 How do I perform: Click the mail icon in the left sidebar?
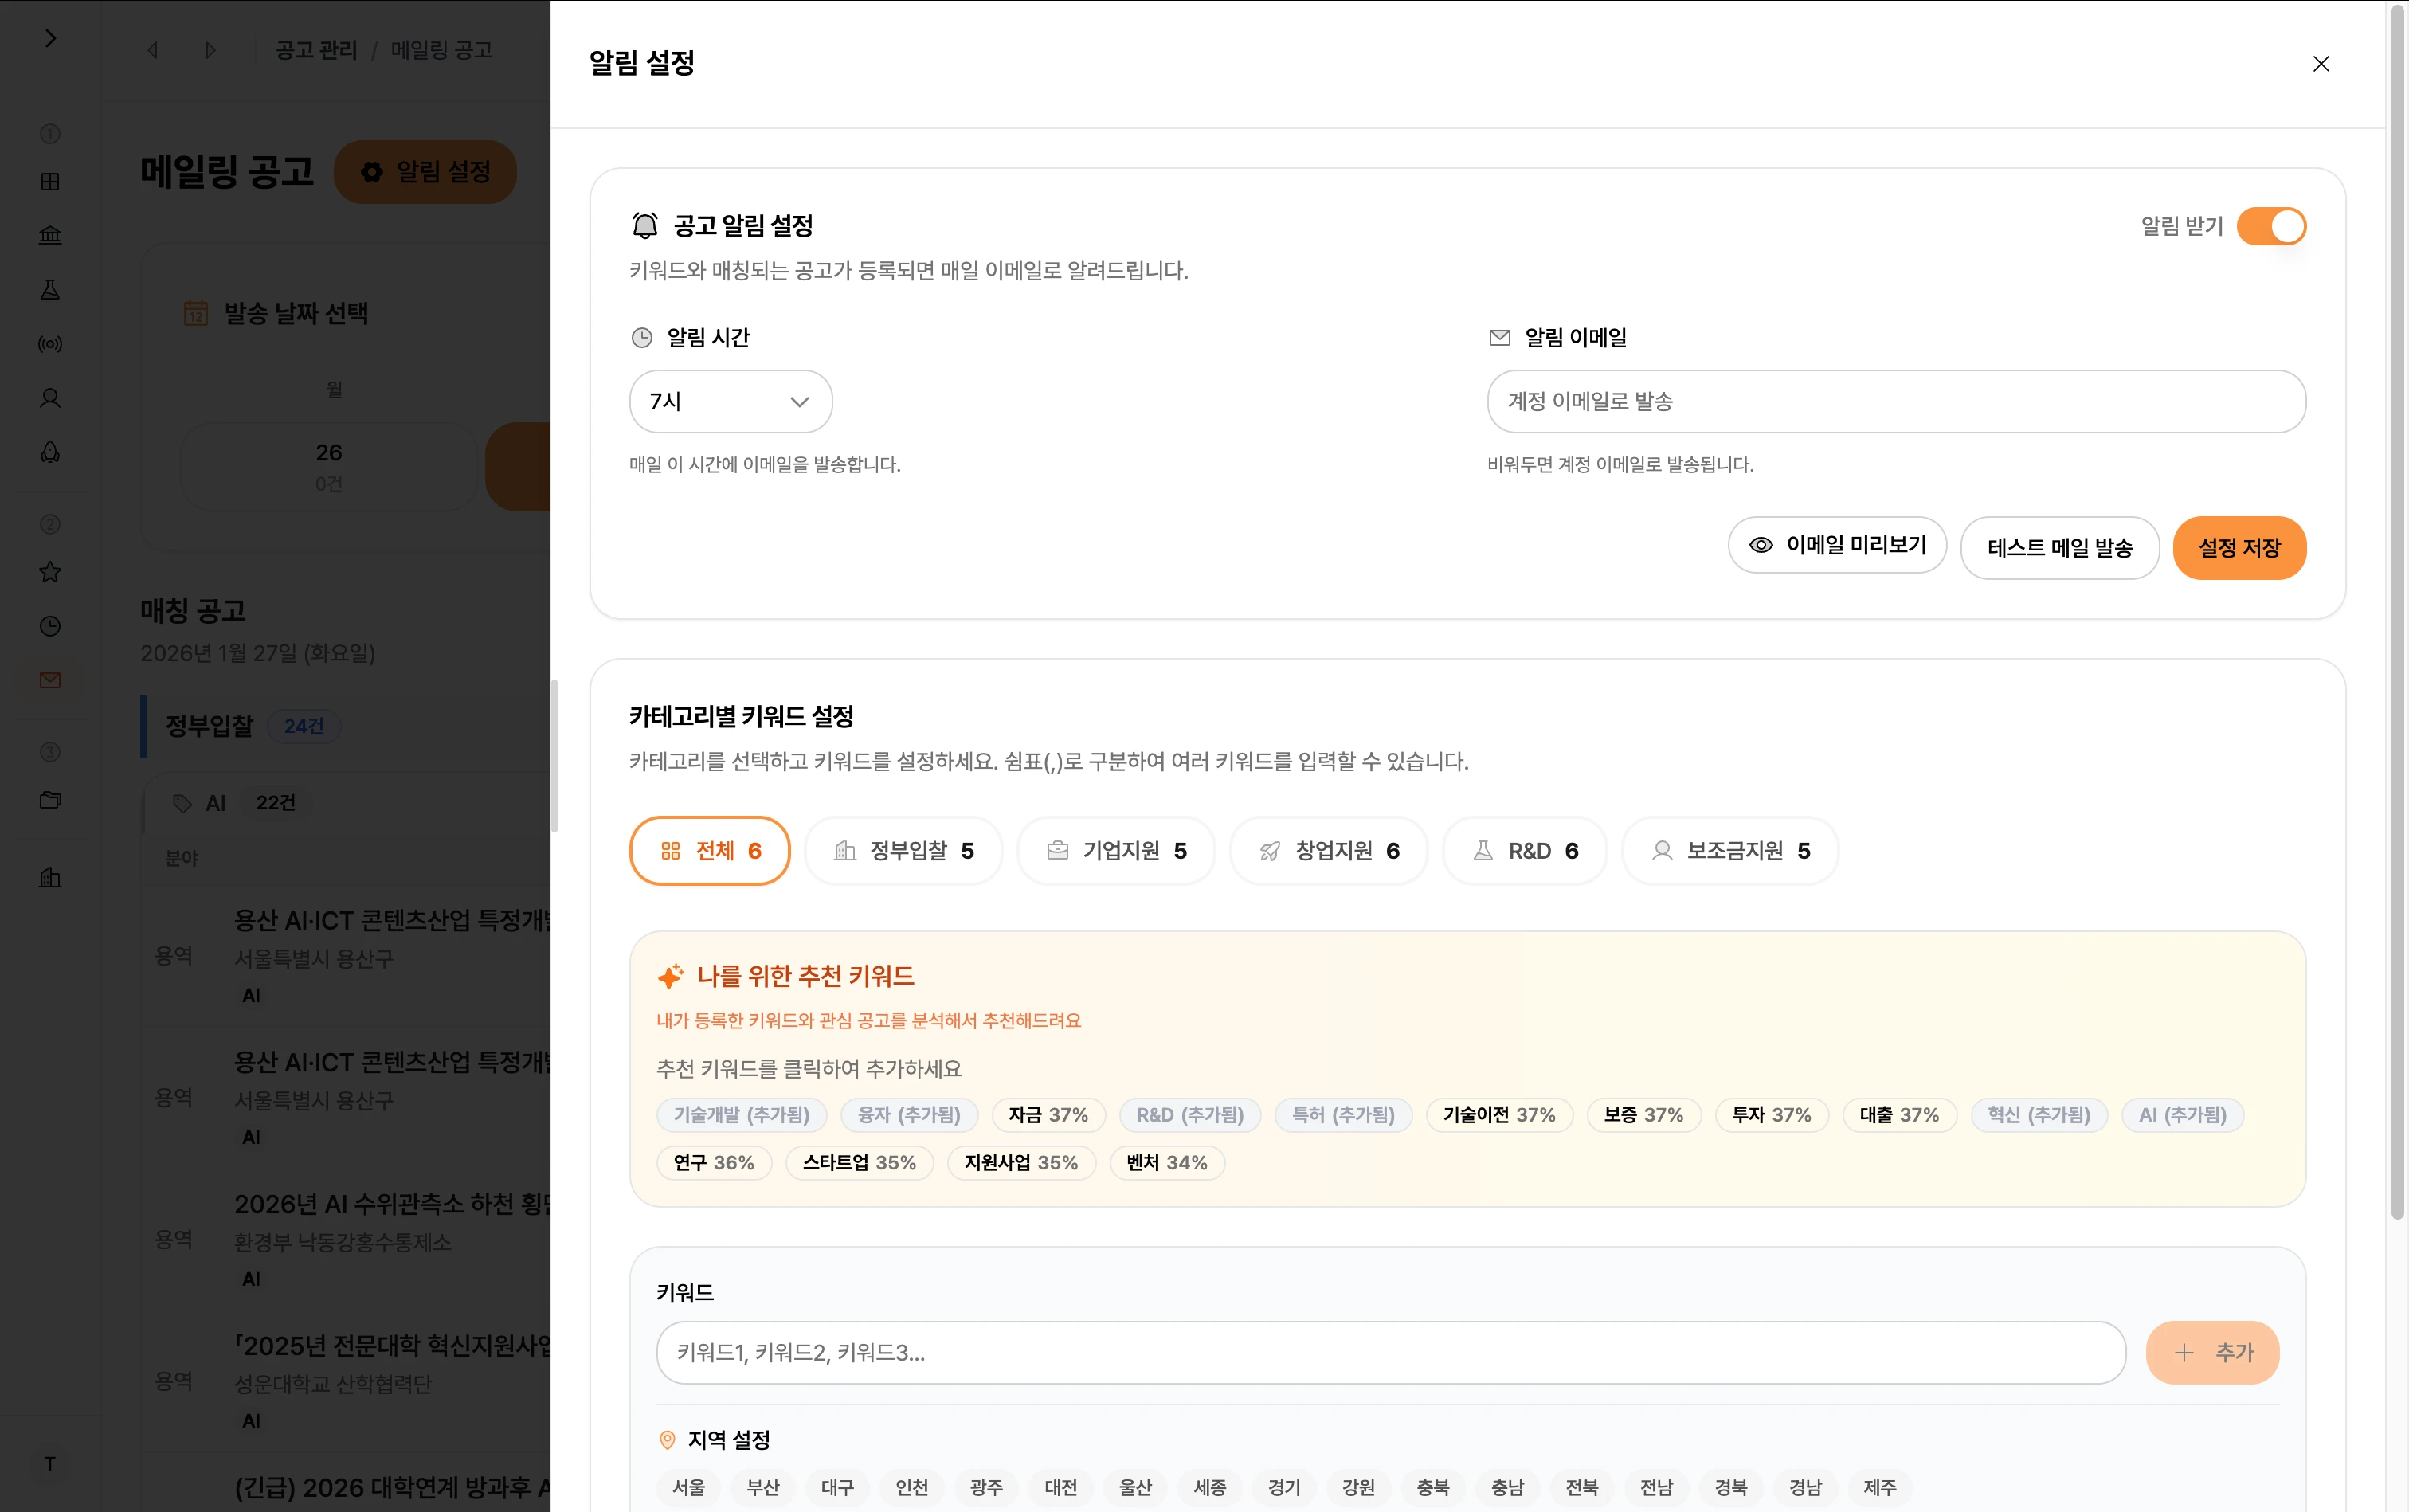[x=50, y=680]
